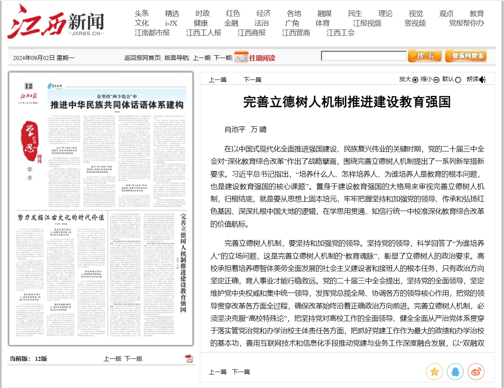
Task: Download the page PDF icon
Action: [x=189, y=358]
